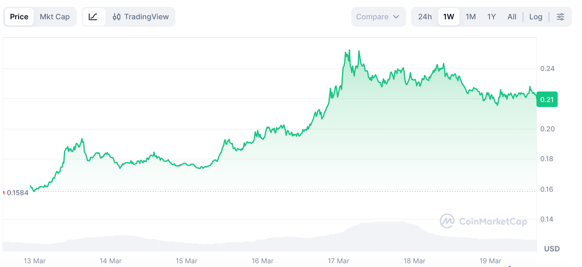Viewport: 582px width, 267px height.
Task: Click the red marker beside 0.1584
Action: pyautogui.click(x=4, y=193)
